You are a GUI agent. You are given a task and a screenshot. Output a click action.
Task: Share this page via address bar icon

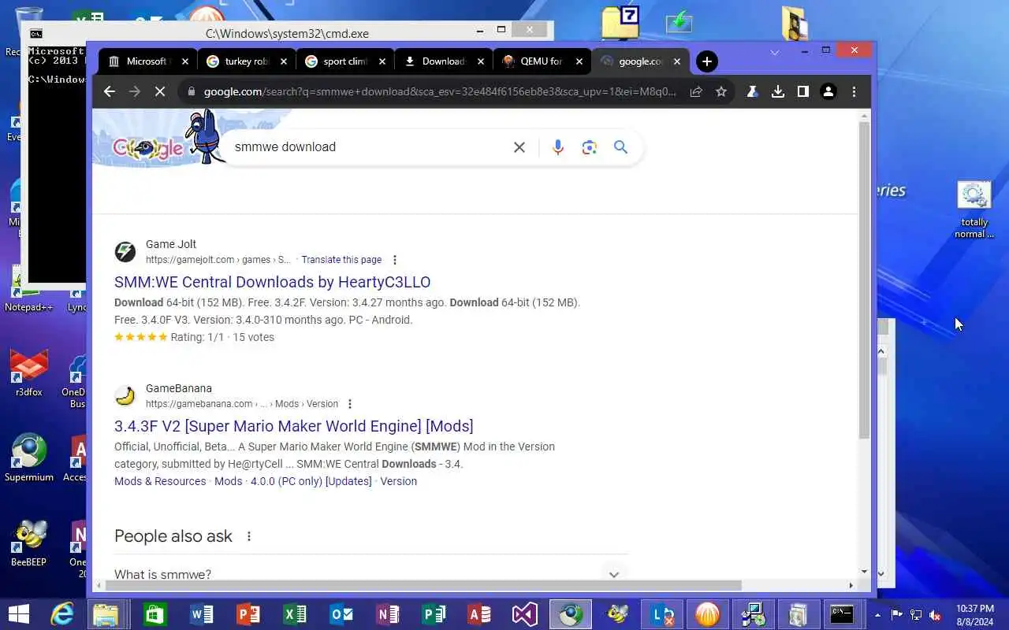(x=696, y=91)
